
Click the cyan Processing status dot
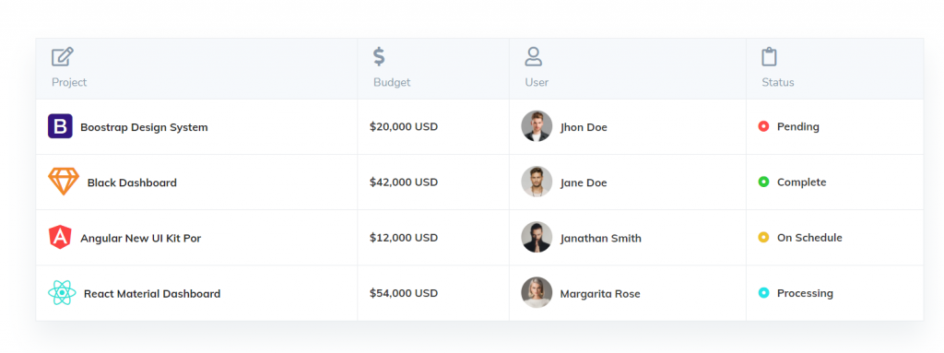tap(763, 293)
